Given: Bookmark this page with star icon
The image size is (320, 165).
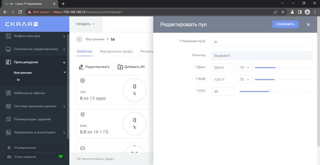Looking at the screenshot, I should [x=283, y=12].
